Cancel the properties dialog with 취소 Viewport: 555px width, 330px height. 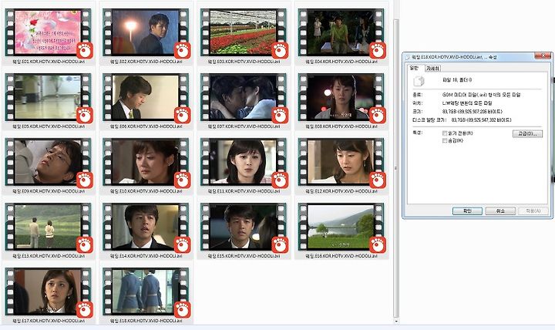tap(499, 210)
